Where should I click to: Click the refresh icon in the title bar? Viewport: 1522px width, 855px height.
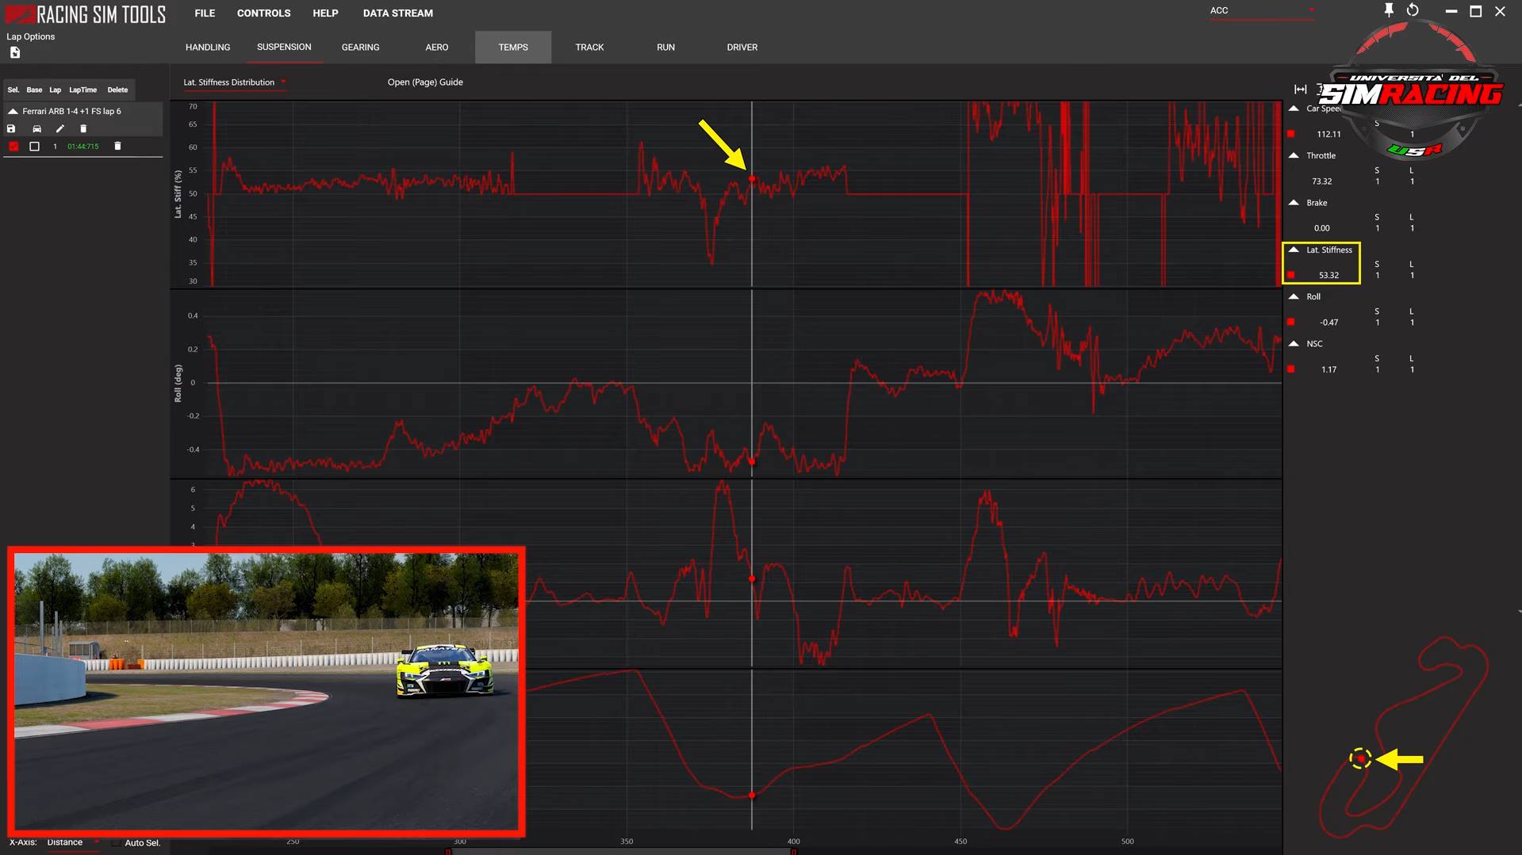coord(1413,10)
